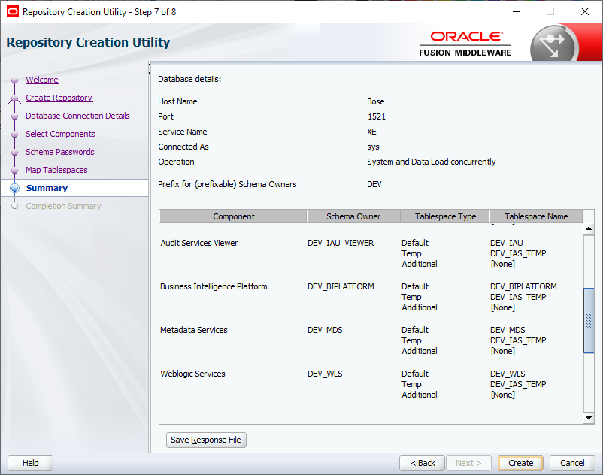Click the Back button

tap(421, 463)
